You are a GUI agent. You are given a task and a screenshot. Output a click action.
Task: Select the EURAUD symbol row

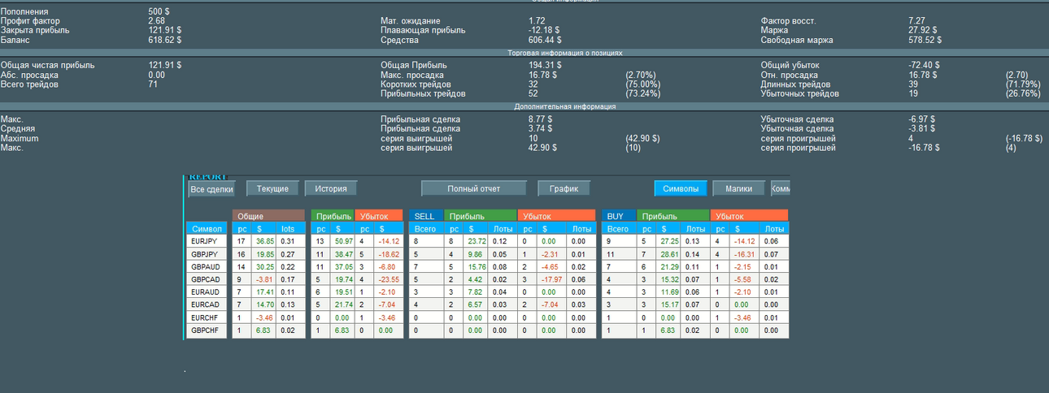point(207,292)
